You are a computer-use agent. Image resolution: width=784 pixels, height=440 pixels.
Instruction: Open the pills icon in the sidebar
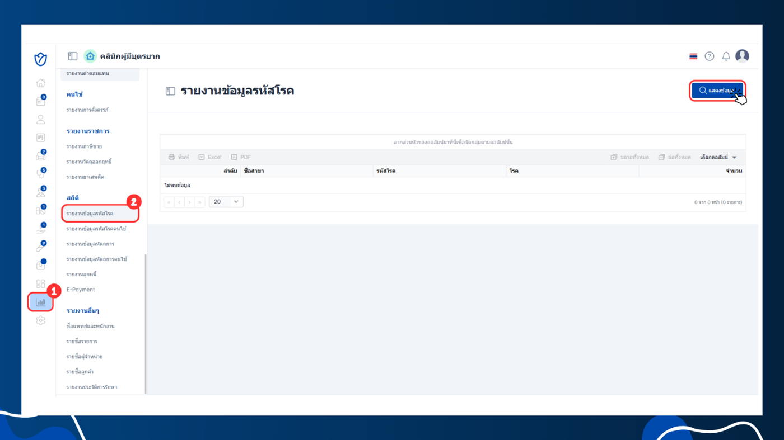pyautogui.click(x=40, y=211)
